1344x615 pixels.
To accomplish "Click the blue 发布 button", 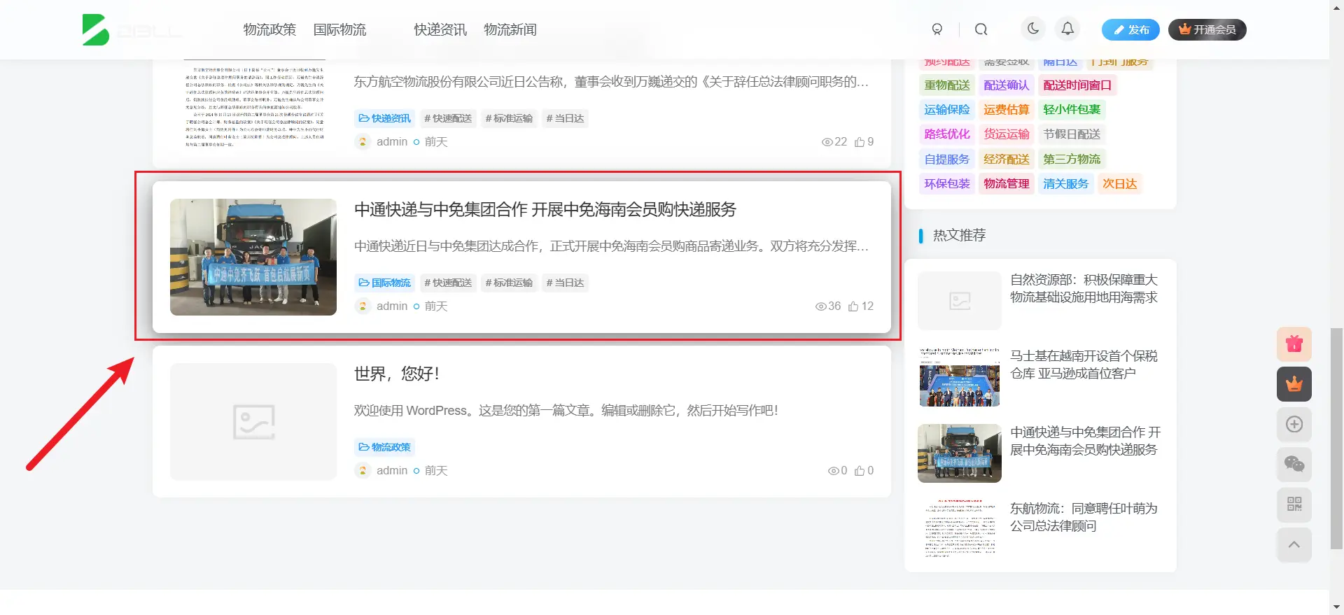I will [x=1130, y=29].
